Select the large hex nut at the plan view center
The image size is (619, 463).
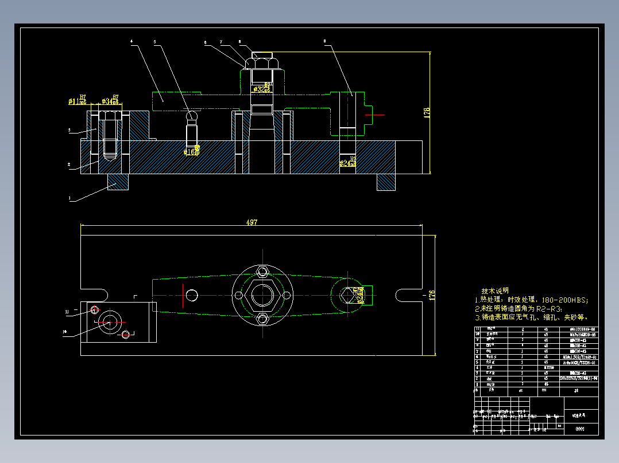tap(262, 295)
